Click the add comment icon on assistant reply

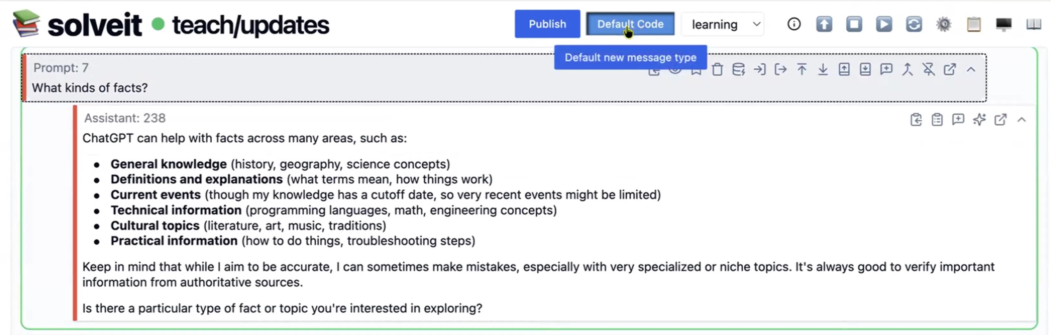pyautogui.click(x=958, y=120)
